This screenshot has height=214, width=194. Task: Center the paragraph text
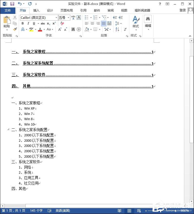[92, 23]
